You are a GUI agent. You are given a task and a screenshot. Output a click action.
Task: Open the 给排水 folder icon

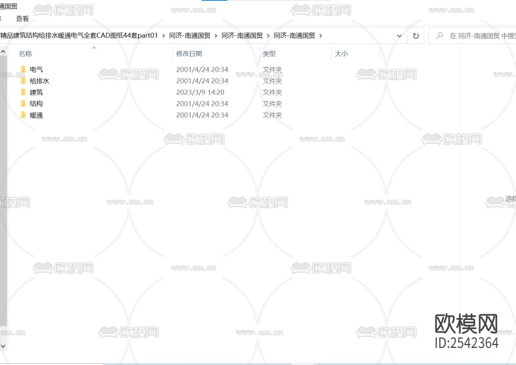pyautogui.click(x=23, y=81)
